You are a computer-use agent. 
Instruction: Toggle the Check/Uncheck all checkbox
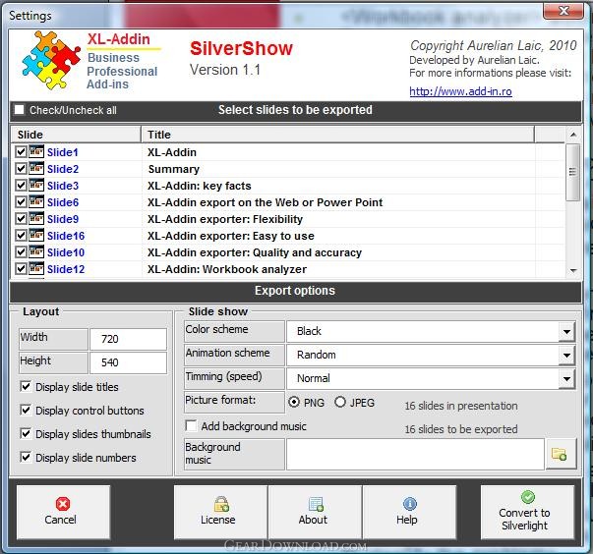[20, 110]
